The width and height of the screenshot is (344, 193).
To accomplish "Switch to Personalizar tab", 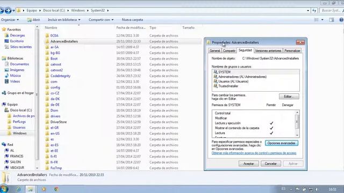I will tap(292, 50).
